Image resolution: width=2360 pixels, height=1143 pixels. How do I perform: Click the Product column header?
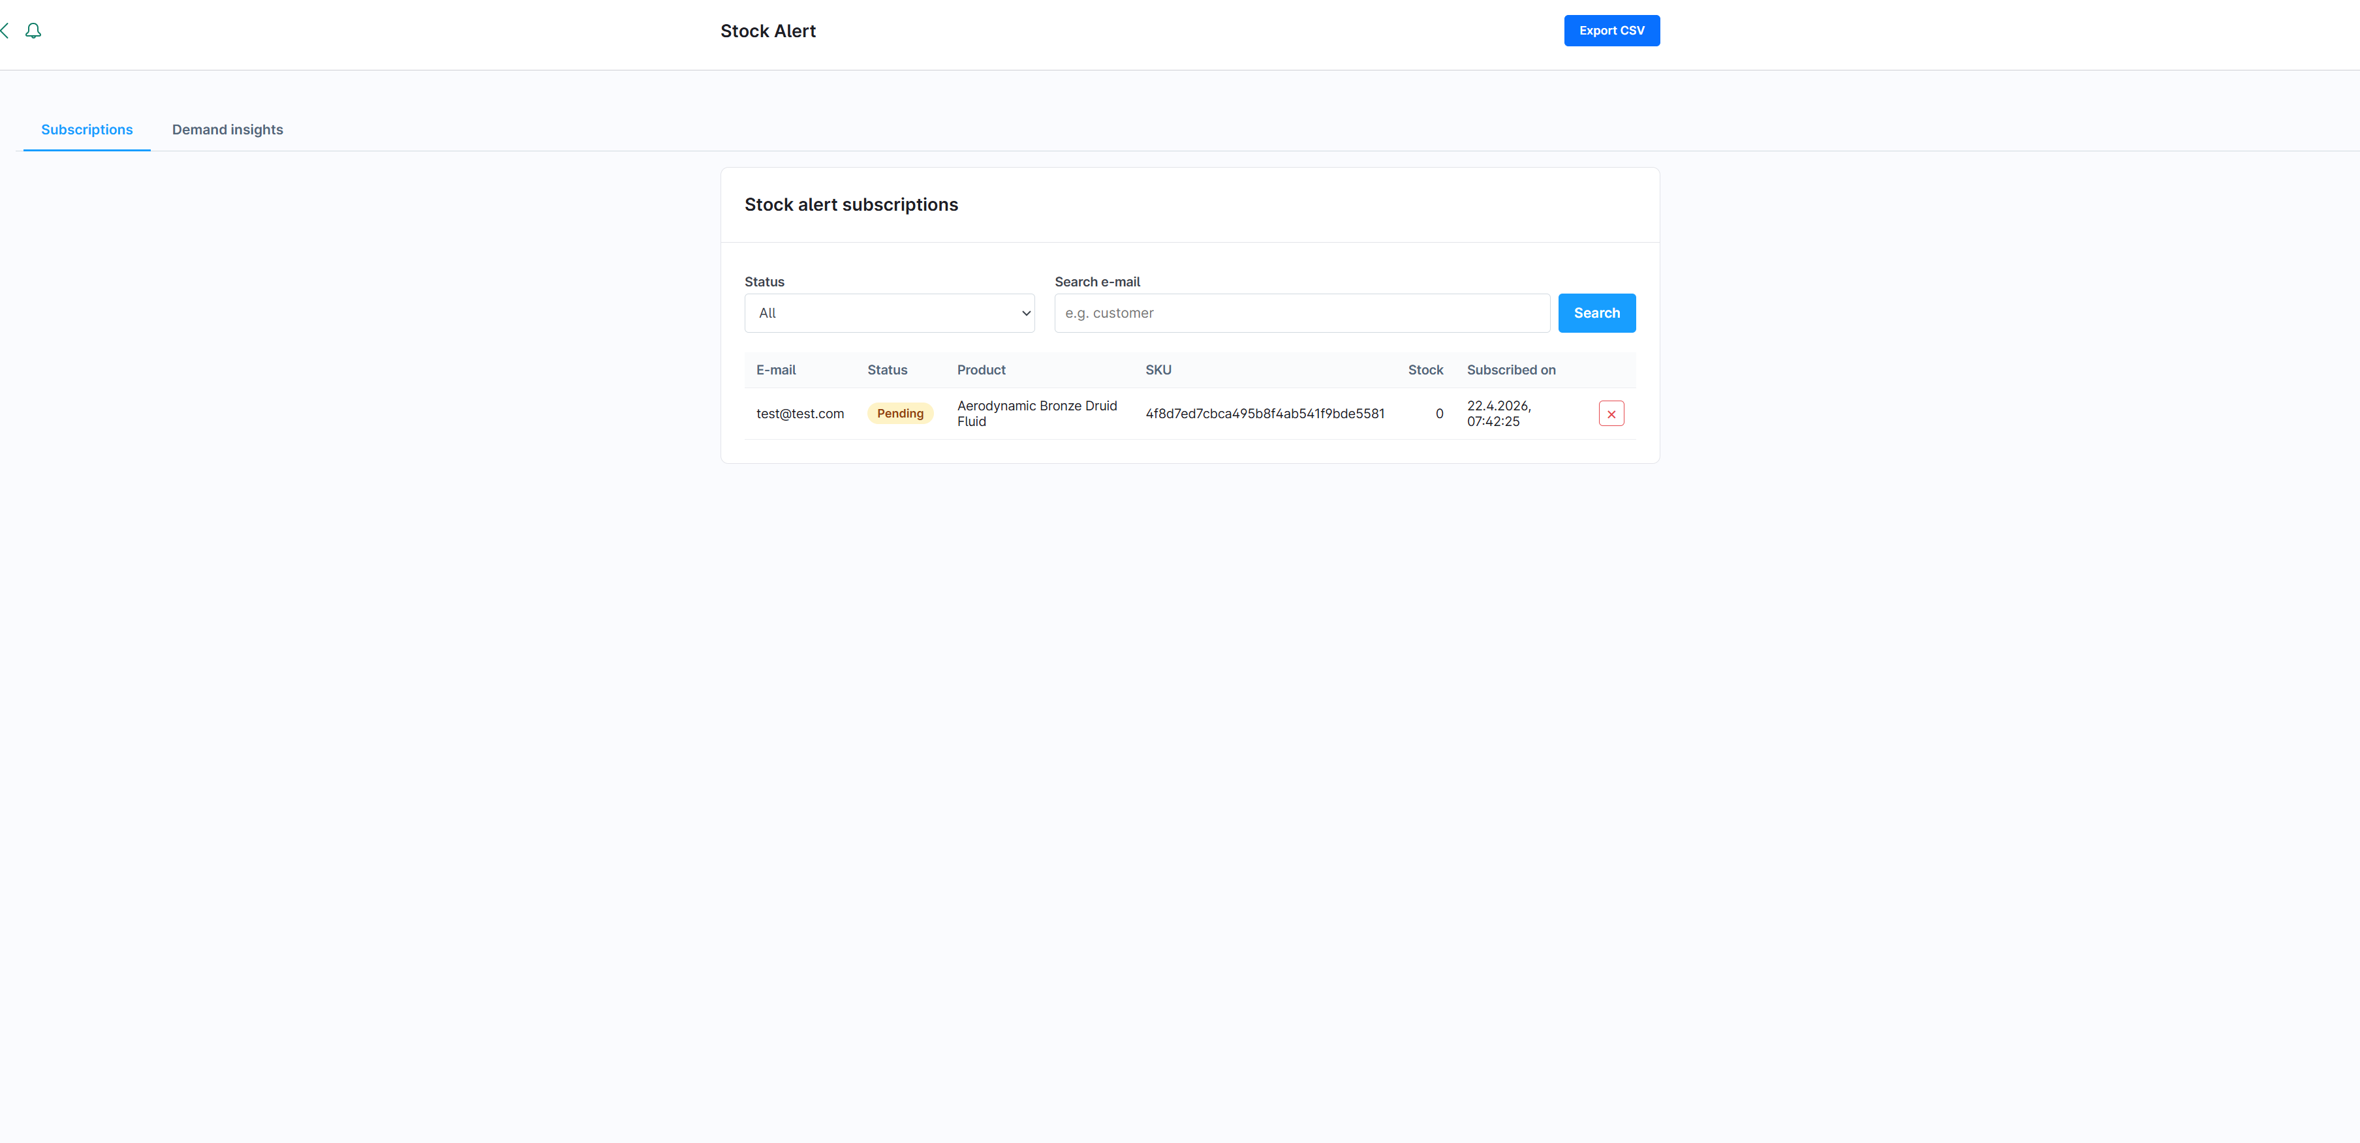980,370
